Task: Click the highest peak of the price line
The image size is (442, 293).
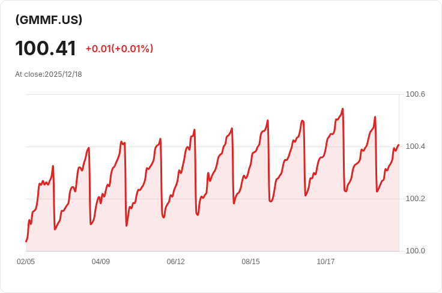Action: pyautogui.click(x=342, y=109)
